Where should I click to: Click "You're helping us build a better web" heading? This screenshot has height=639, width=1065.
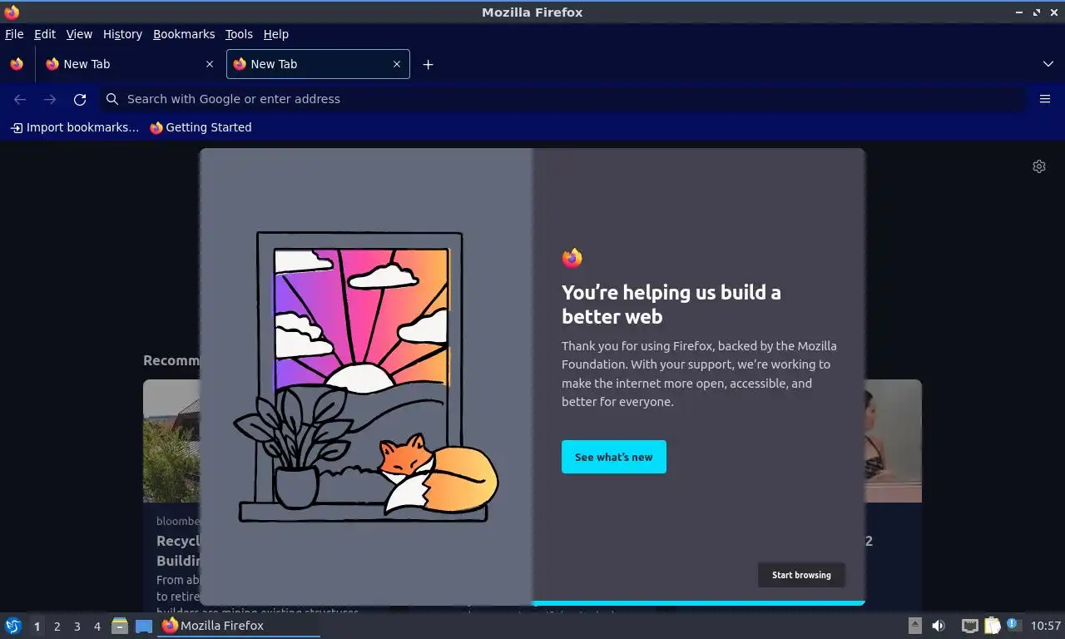[x=671, y=304]
